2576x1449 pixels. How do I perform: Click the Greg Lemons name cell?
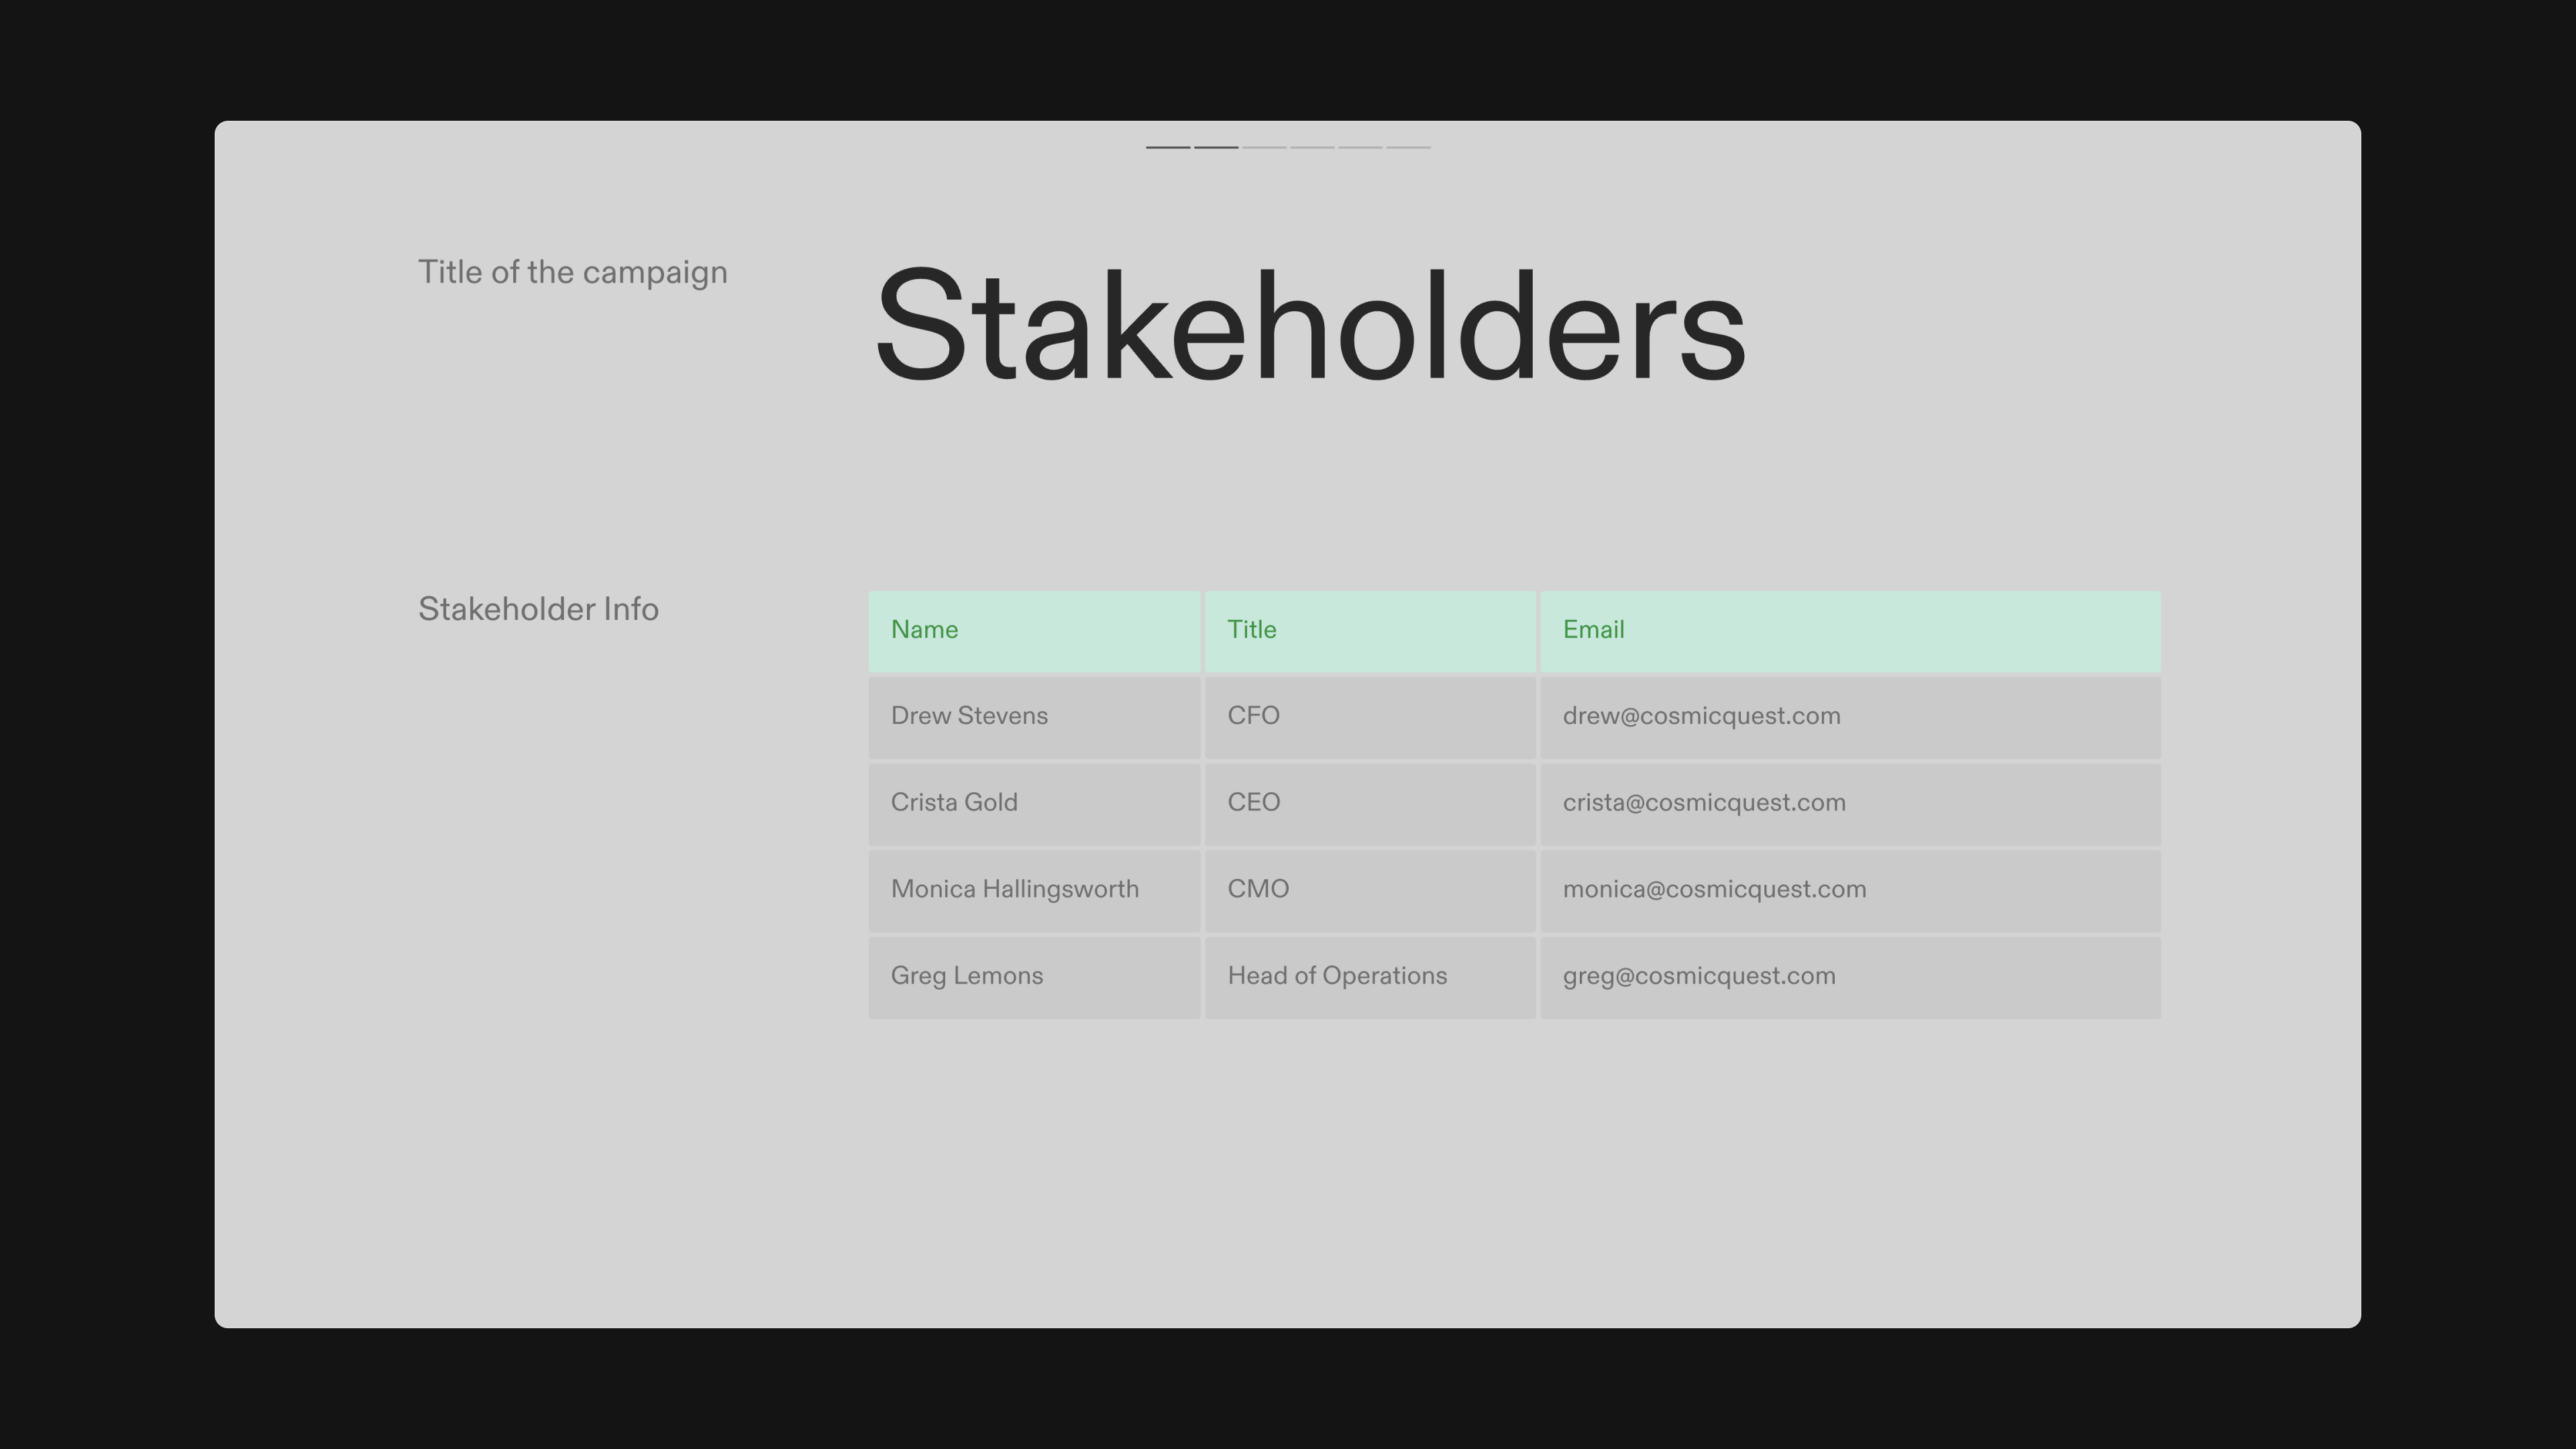coord(1034,977)
